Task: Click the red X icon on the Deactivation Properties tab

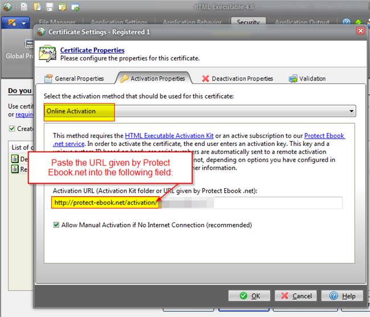Action: coord(205,79)
